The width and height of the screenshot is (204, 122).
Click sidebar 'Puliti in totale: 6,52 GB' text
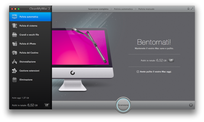25,105
